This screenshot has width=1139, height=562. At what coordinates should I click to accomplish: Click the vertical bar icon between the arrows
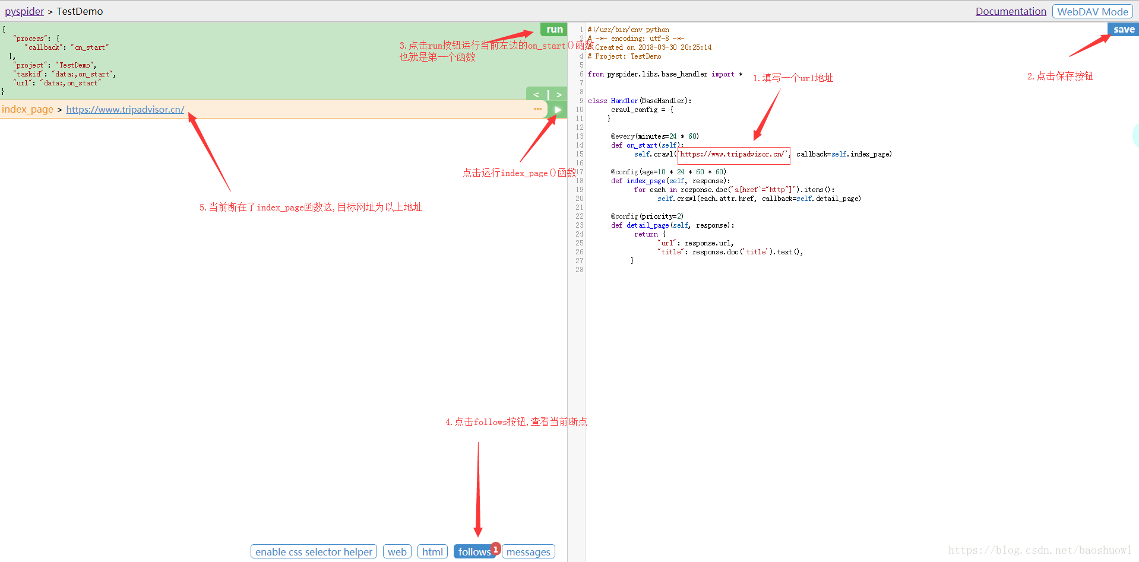point(548,94)
